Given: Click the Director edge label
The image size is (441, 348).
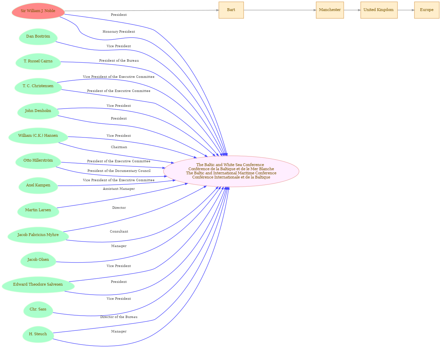Looking at the screenshot, I should point(119,208).
